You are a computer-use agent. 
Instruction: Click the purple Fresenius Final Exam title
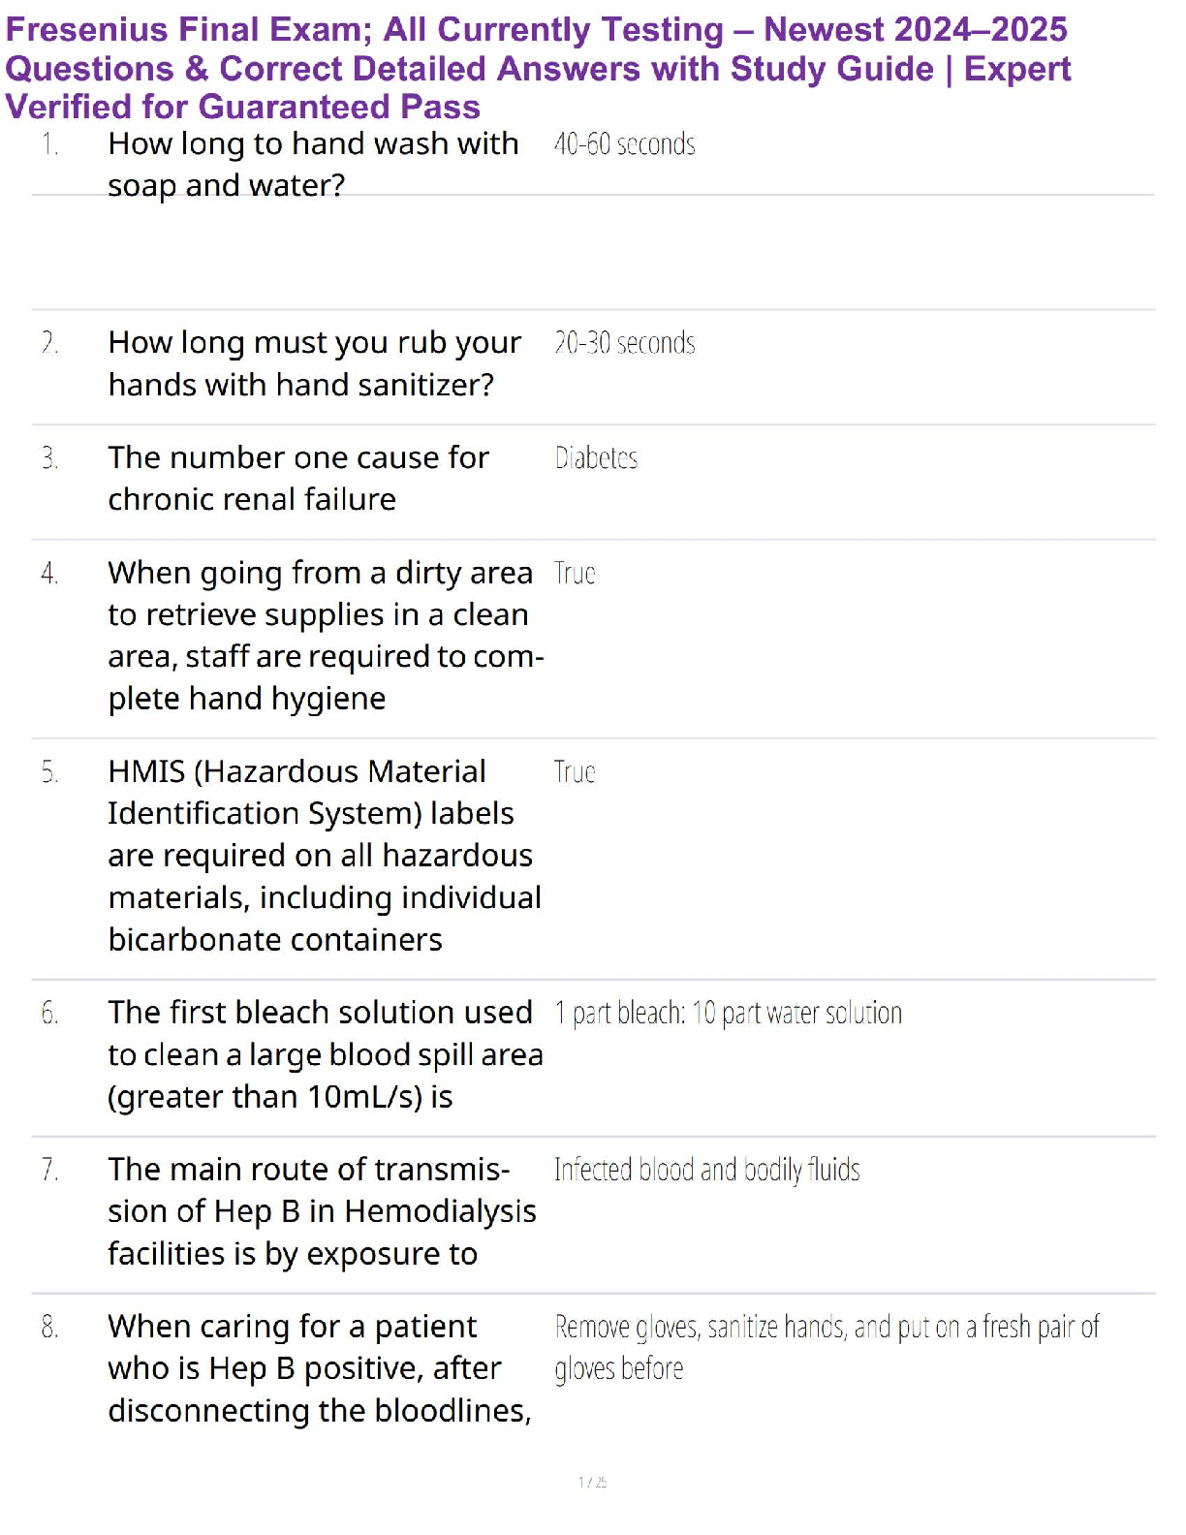(x=538, y=68)
